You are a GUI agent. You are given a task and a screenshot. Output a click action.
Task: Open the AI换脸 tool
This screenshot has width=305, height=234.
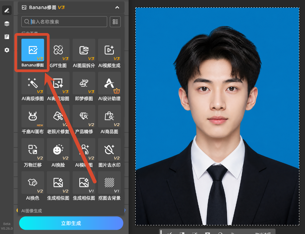pyautogui.click(x=58, y=150)
